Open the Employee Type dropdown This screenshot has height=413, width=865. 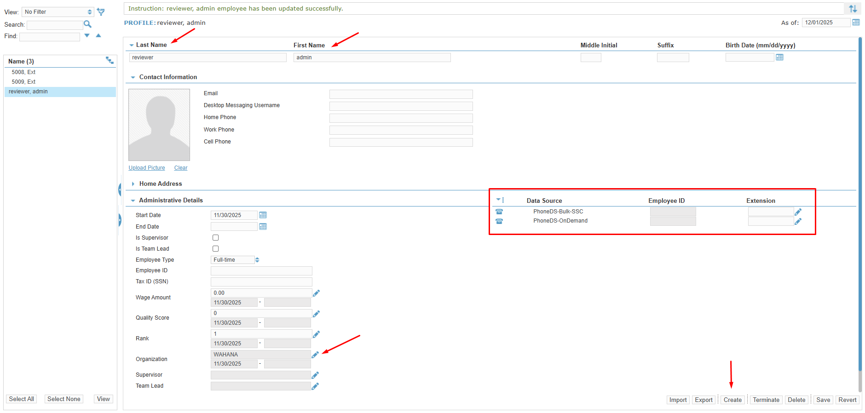pyautogui.click(x=235, y=260)
